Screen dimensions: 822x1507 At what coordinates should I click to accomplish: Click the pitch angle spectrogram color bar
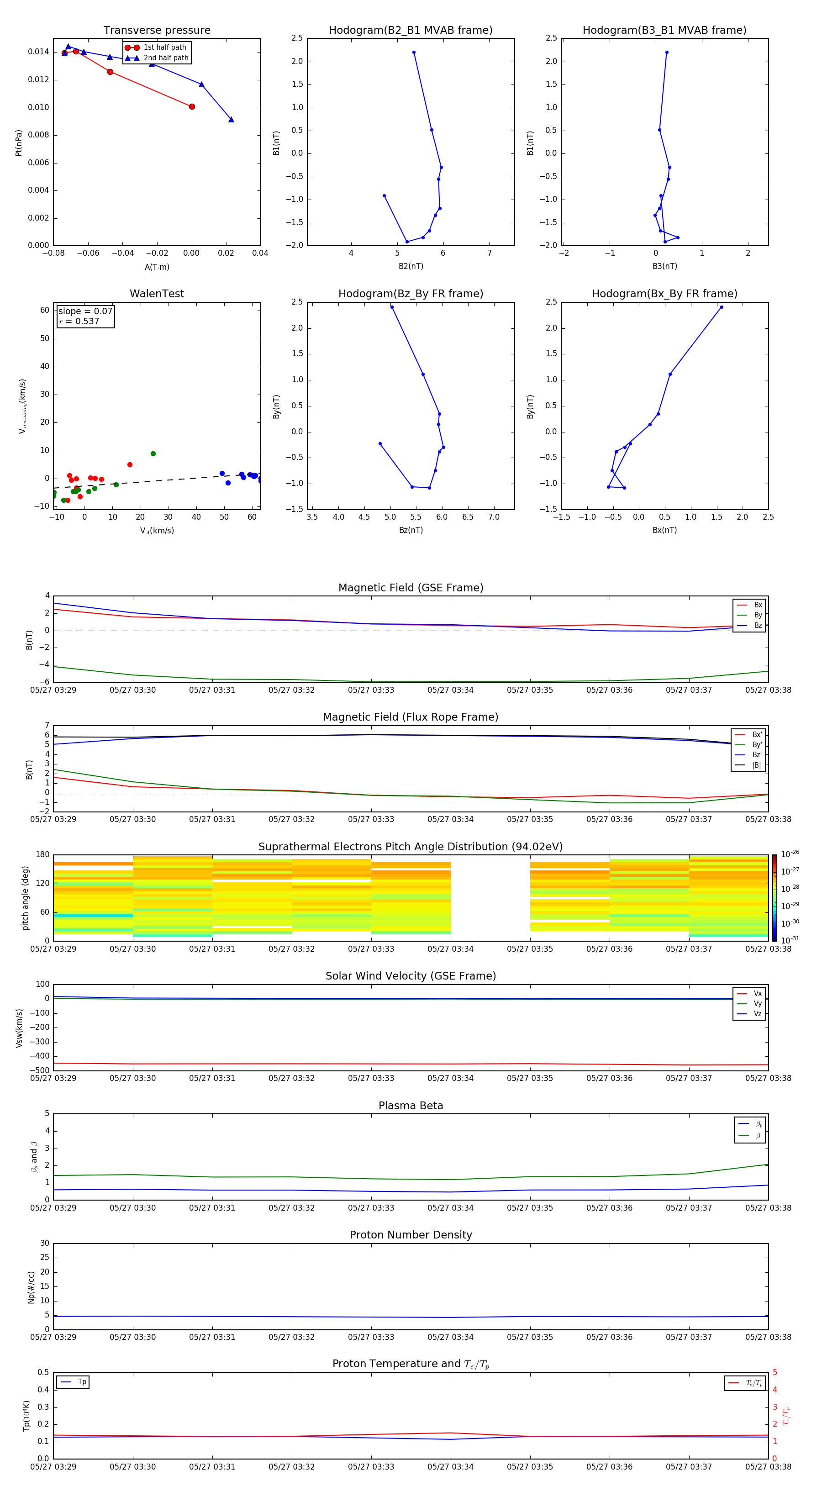tap(775, 898)
